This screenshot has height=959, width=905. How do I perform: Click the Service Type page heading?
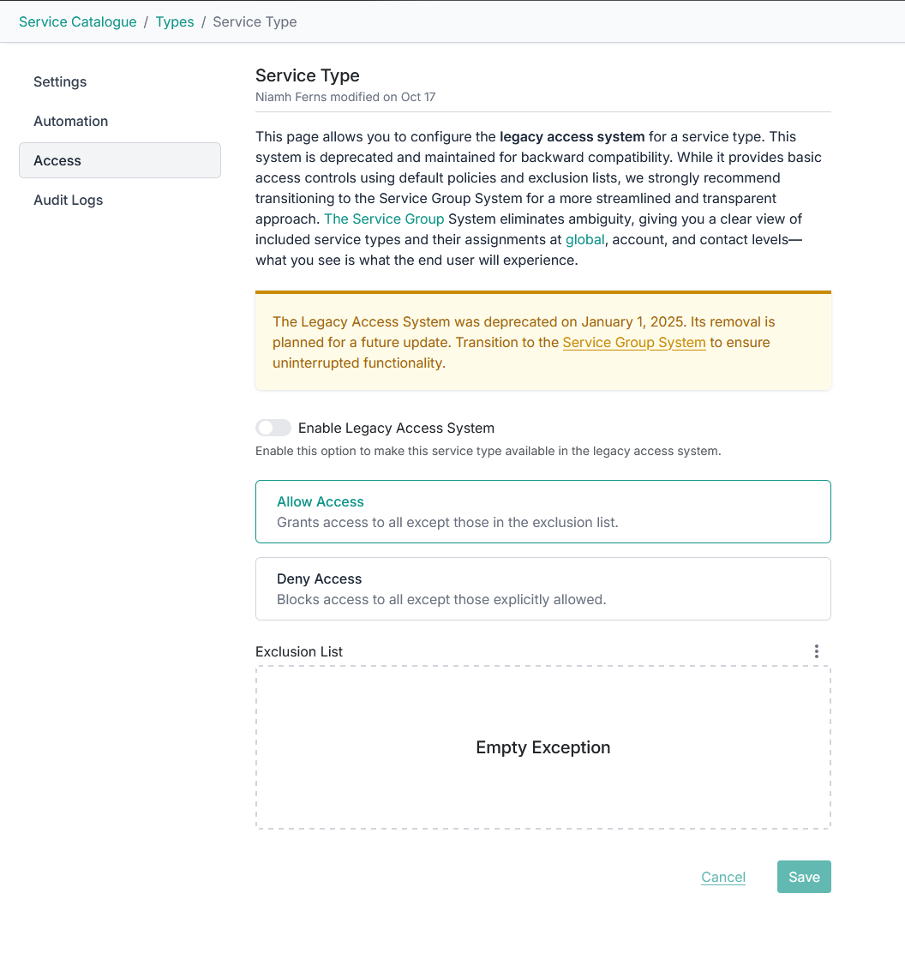point(307,75)
